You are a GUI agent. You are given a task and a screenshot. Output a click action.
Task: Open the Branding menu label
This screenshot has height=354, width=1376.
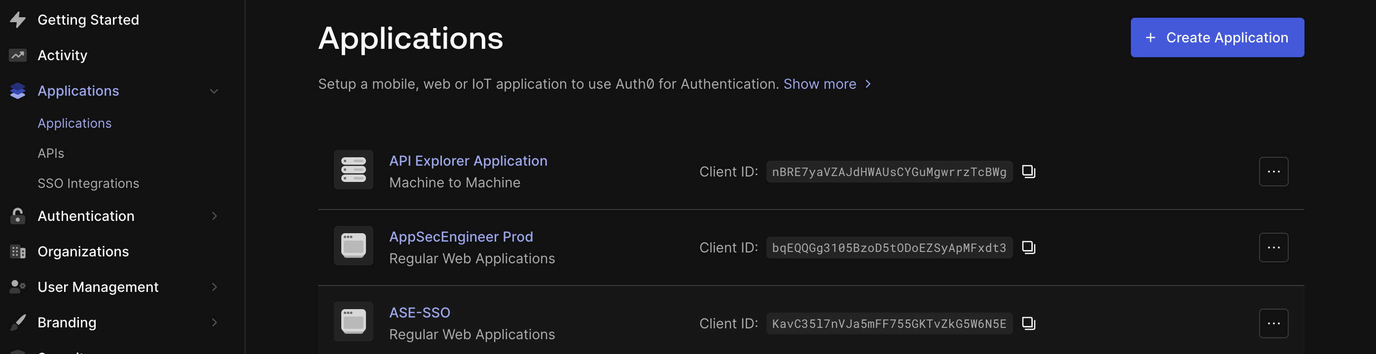[67, 322]
